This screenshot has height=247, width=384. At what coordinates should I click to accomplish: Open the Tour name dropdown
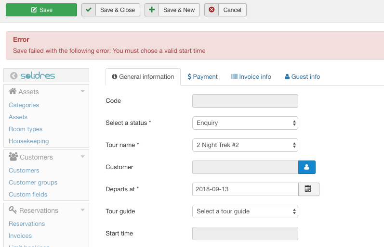(x=245, y=145)
